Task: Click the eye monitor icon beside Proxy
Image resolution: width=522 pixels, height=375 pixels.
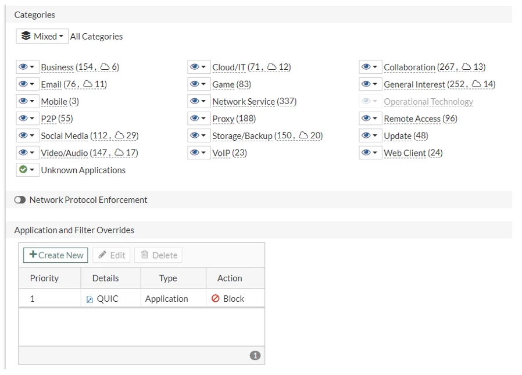Action: tap(195, 118)
